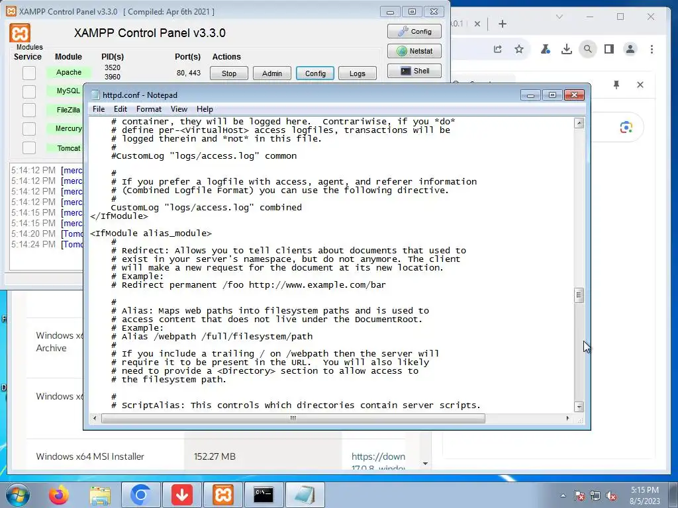The width and height of the screenshot is (678, 508).
Task: Click inside the CustomLog combined line in Notepad
Action: tap(207, 208)
